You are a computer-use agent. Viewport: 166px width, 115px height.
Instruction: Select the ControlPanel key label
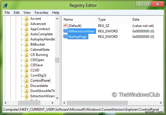[40, 81]
